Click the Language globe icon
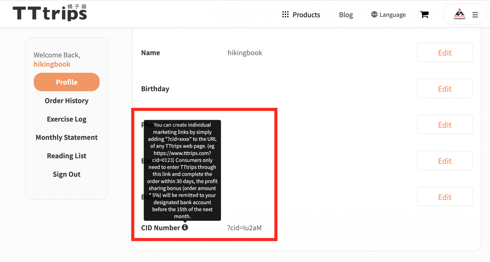Screen dimensions: 490x262 374,14
